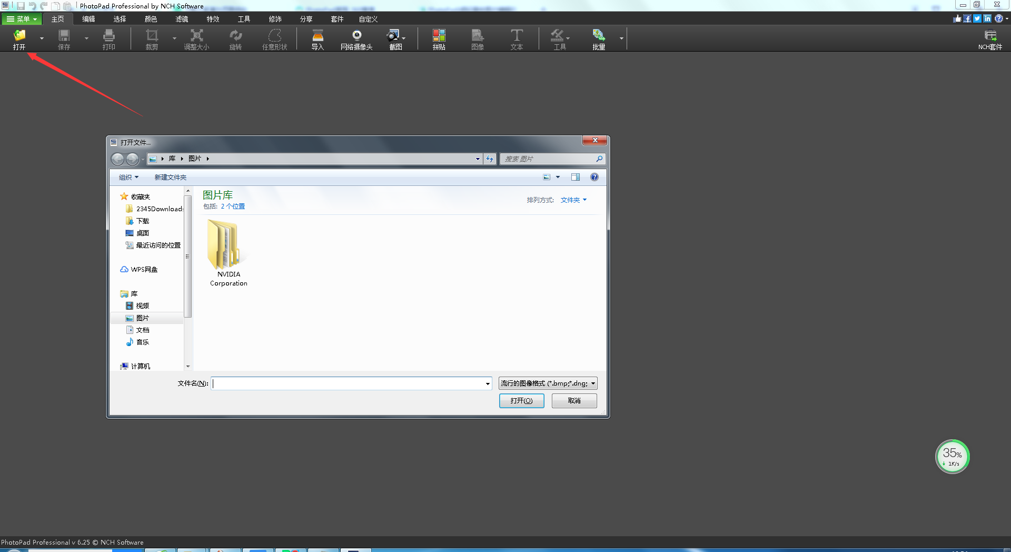Open the Screenshot (截图) tool icon

[393, 35]
